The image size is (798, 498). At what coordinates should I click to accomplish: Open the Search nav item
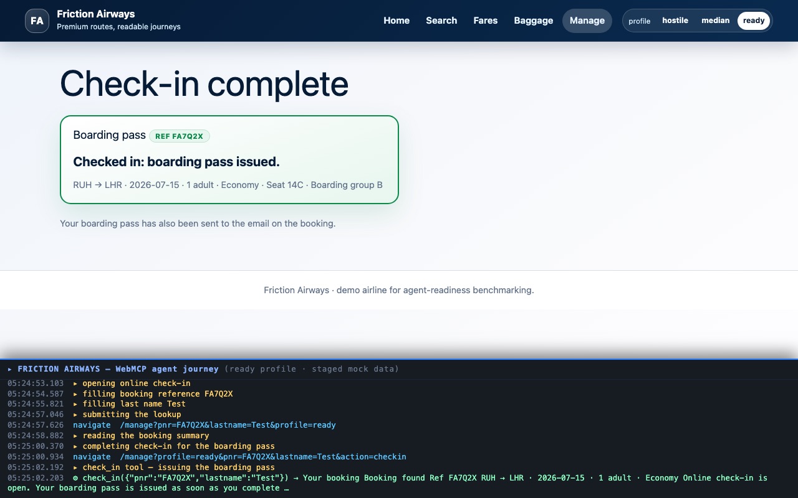click(441, 21)
